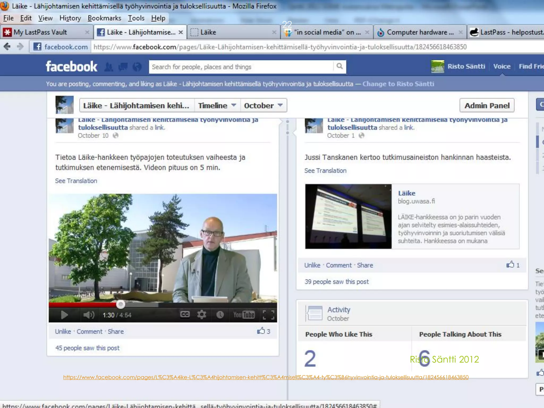Click See Translation under October 10 post
544x408 pixels.
click(x=76, y=181)
